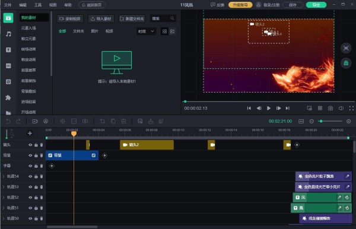Image resolution: width=356 pixels, height=229 pixels.
Task: Switch to the 文件夹 filter tab
Action: click(78, 31)
